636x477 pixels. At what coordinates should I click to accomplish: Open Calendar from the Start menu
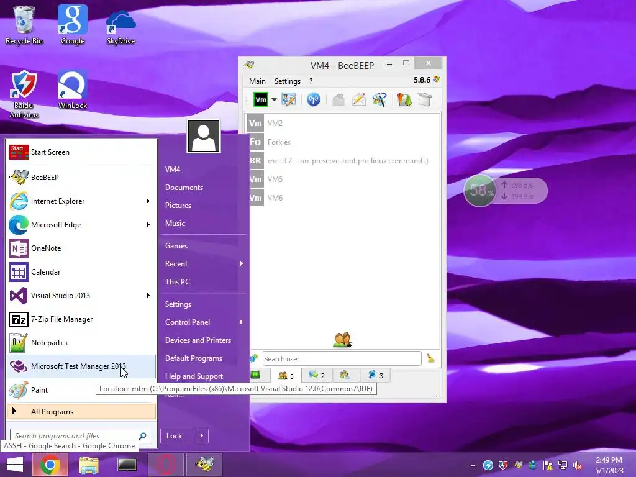click(81, 272)
